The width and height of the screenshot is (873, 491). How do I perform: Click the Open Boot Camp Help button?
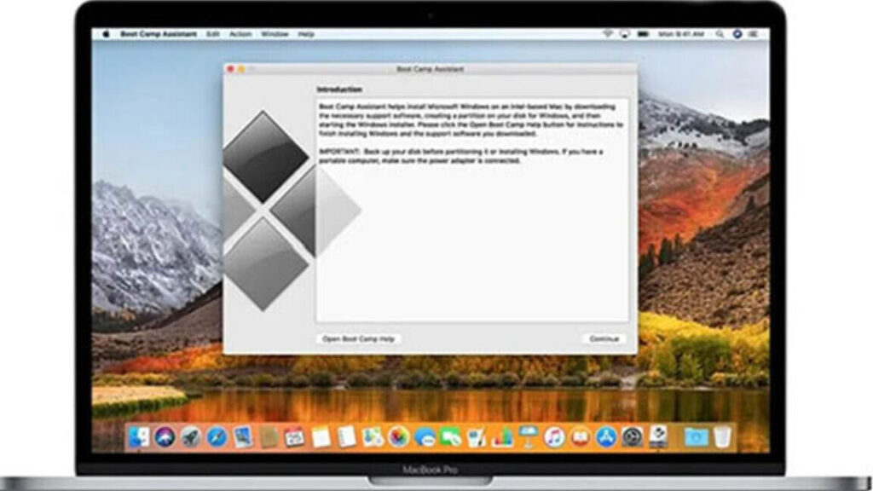[x=358, y=338]
